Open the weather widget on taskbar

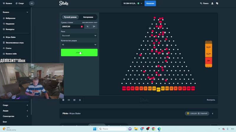point(10,129)
